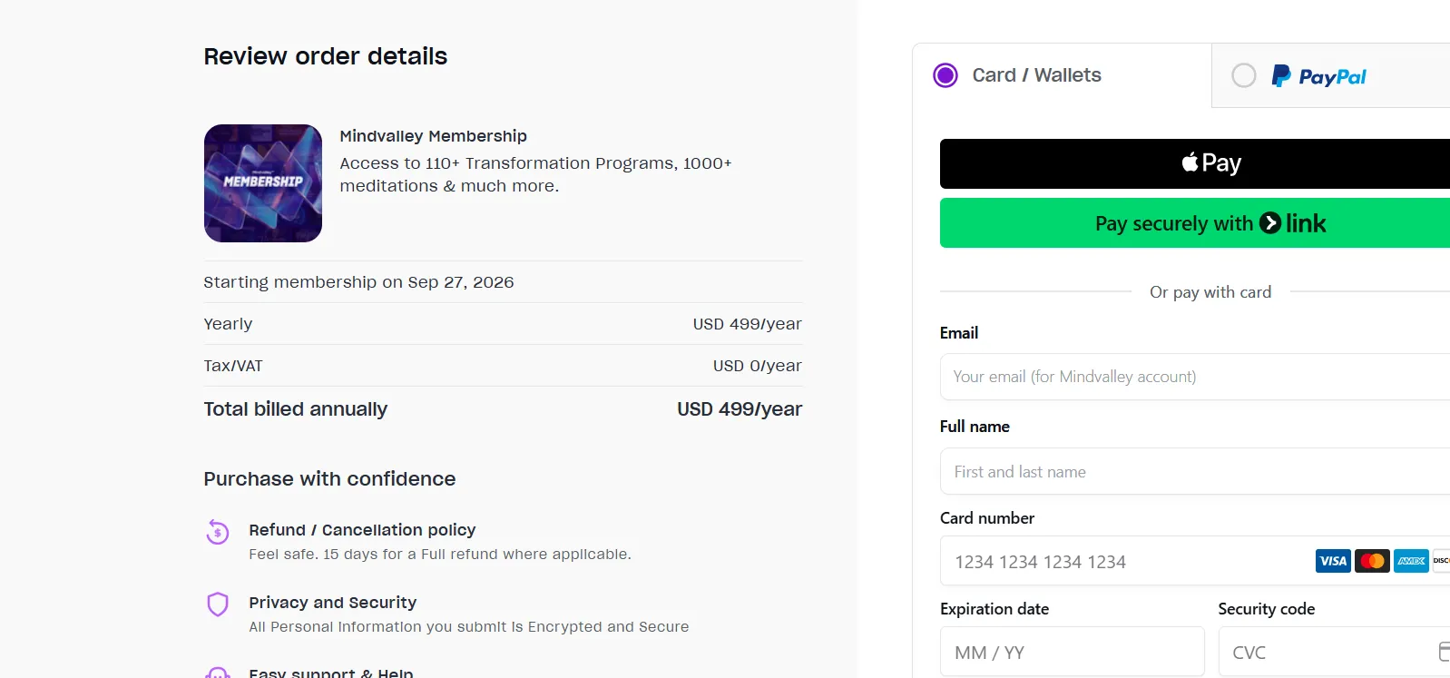
Task: Select the Card / Wallets radio button
Action: tap(945, 75)
